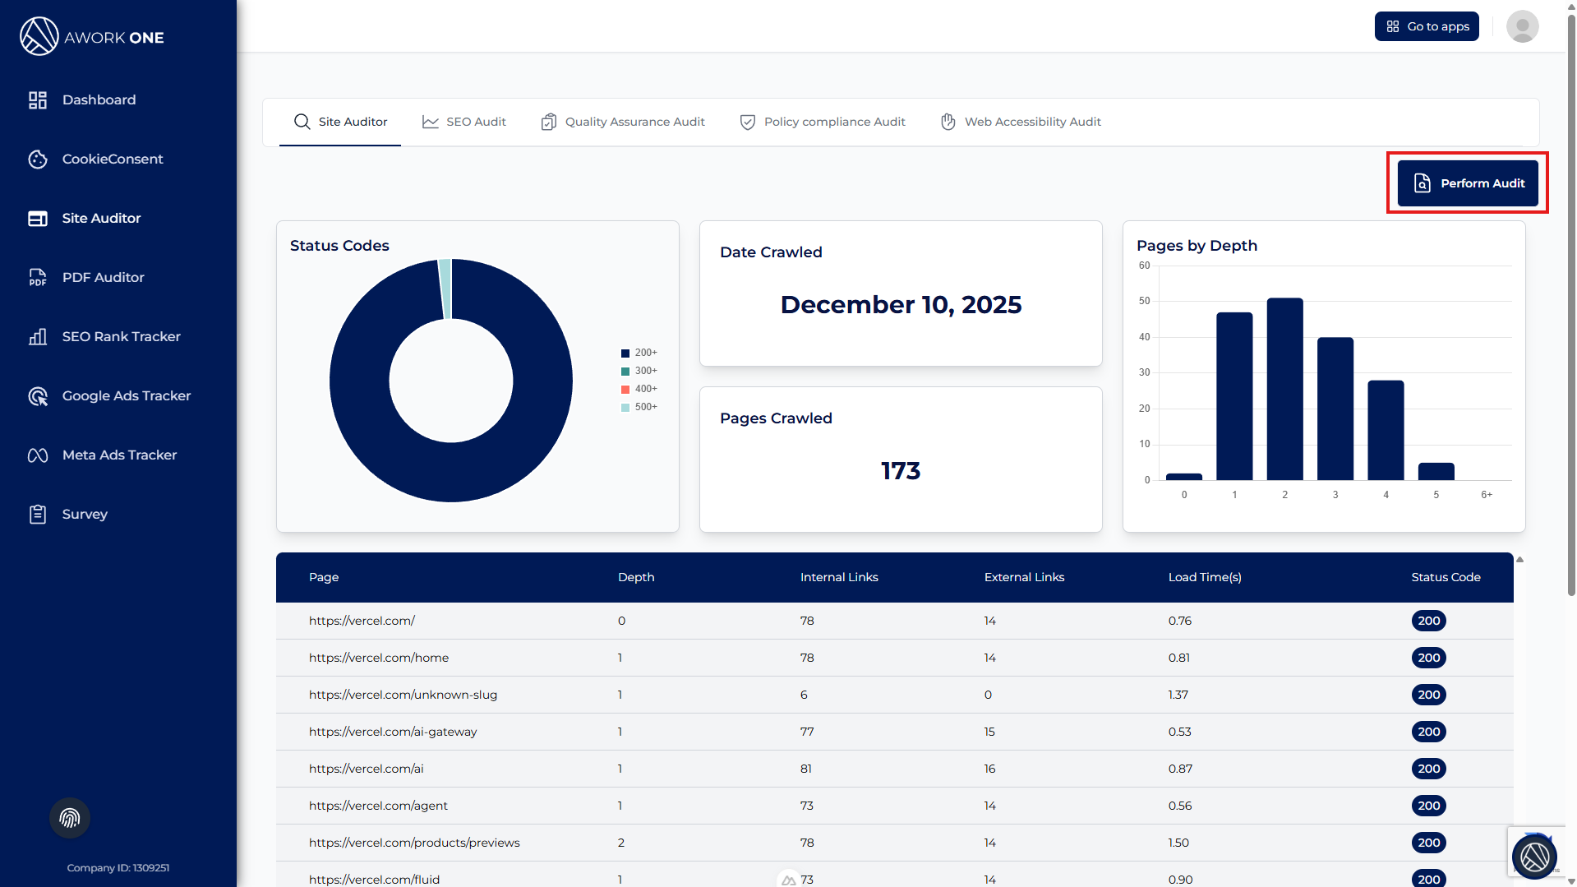Click the Go to apps button
Screen dimensions: 1577x887
pyautogui.click(x=1427, y=26)
